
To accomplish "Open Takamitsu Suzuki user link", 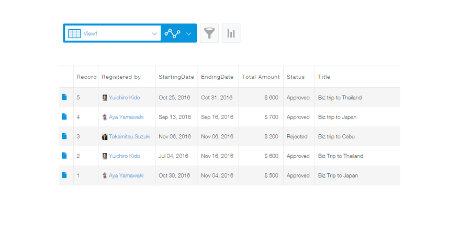I will 129,136.
